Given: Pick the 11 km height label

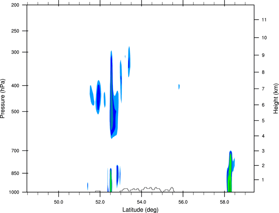Looking at the screenshot, I should [264, 20].
